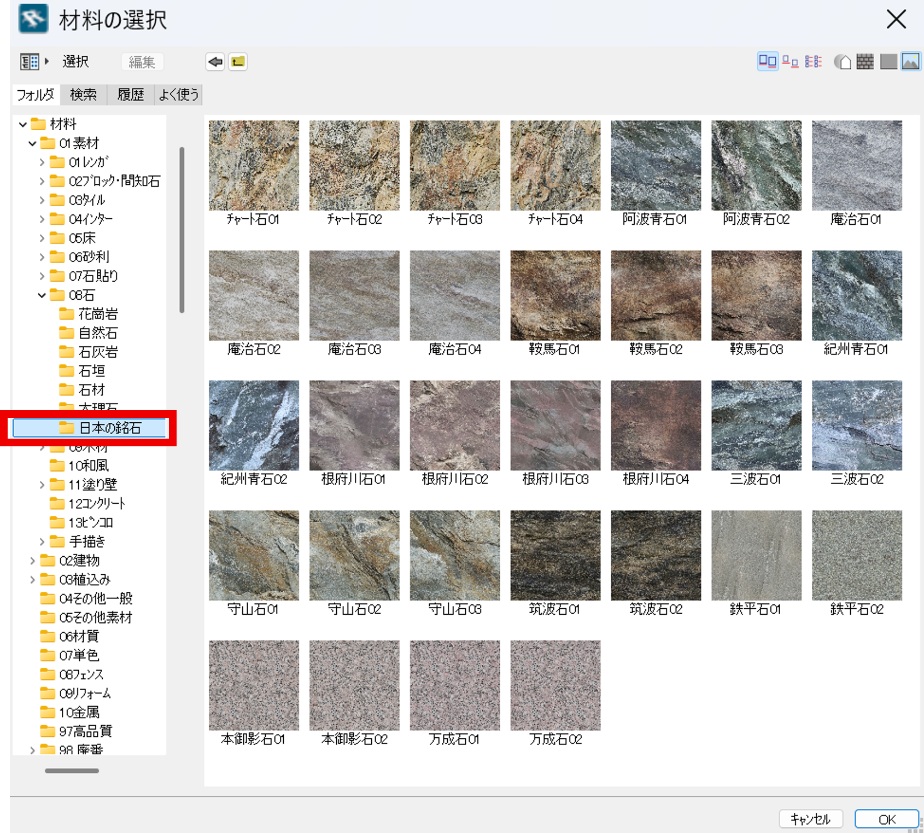Expand the 07石貼り folder
Image resolution: width=924 pixels, height=833 pixels.
pos(42,276)
